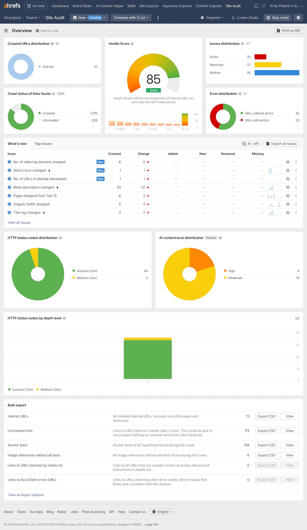Click the yellow Warnings bar
The width and height of the screenshot is (307, 530).
pos(268,65)
